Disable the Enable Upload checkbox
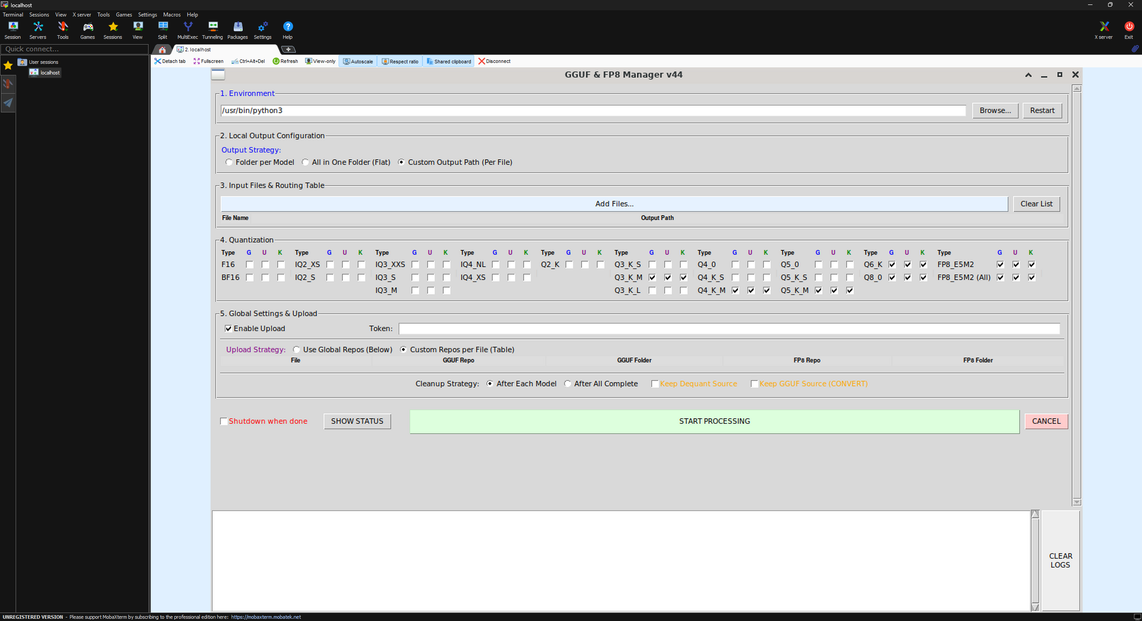 [228, 329]
